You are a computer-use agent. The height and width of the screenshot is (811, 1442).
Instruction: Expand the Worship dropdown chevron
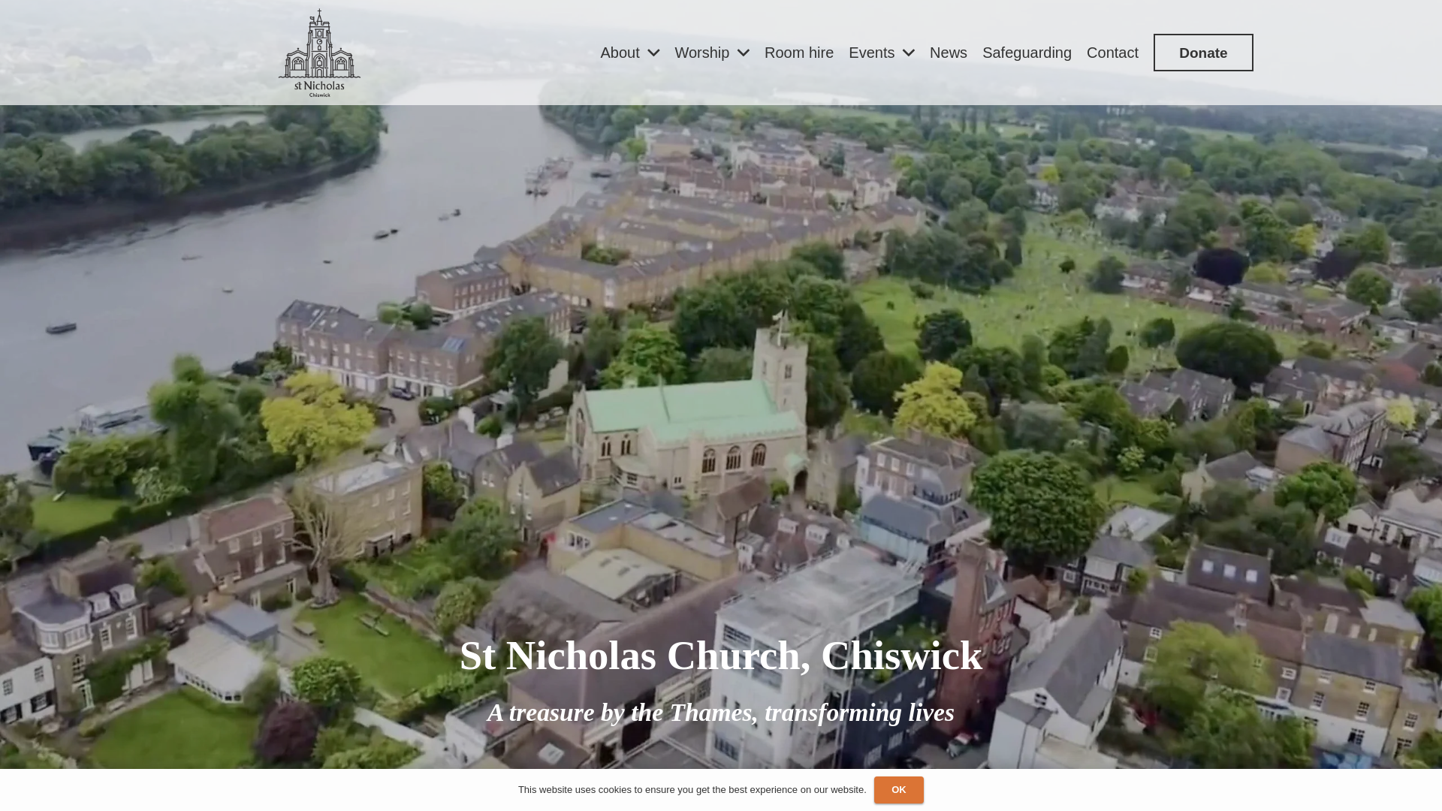coord(744,53)
